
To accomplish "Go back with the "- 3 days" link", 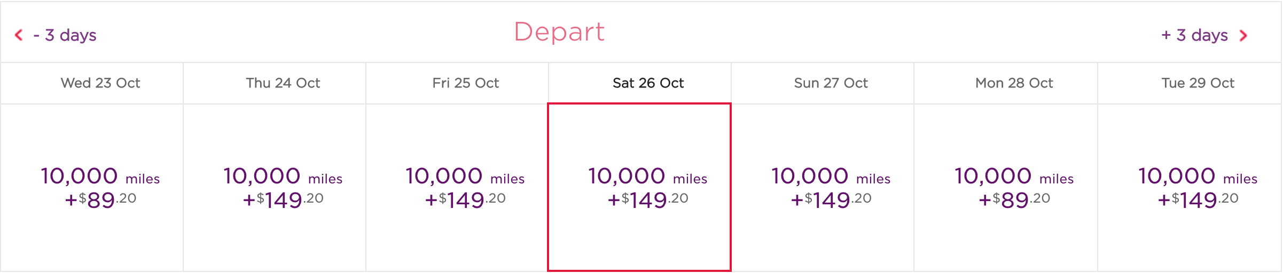I will [65, 35].
